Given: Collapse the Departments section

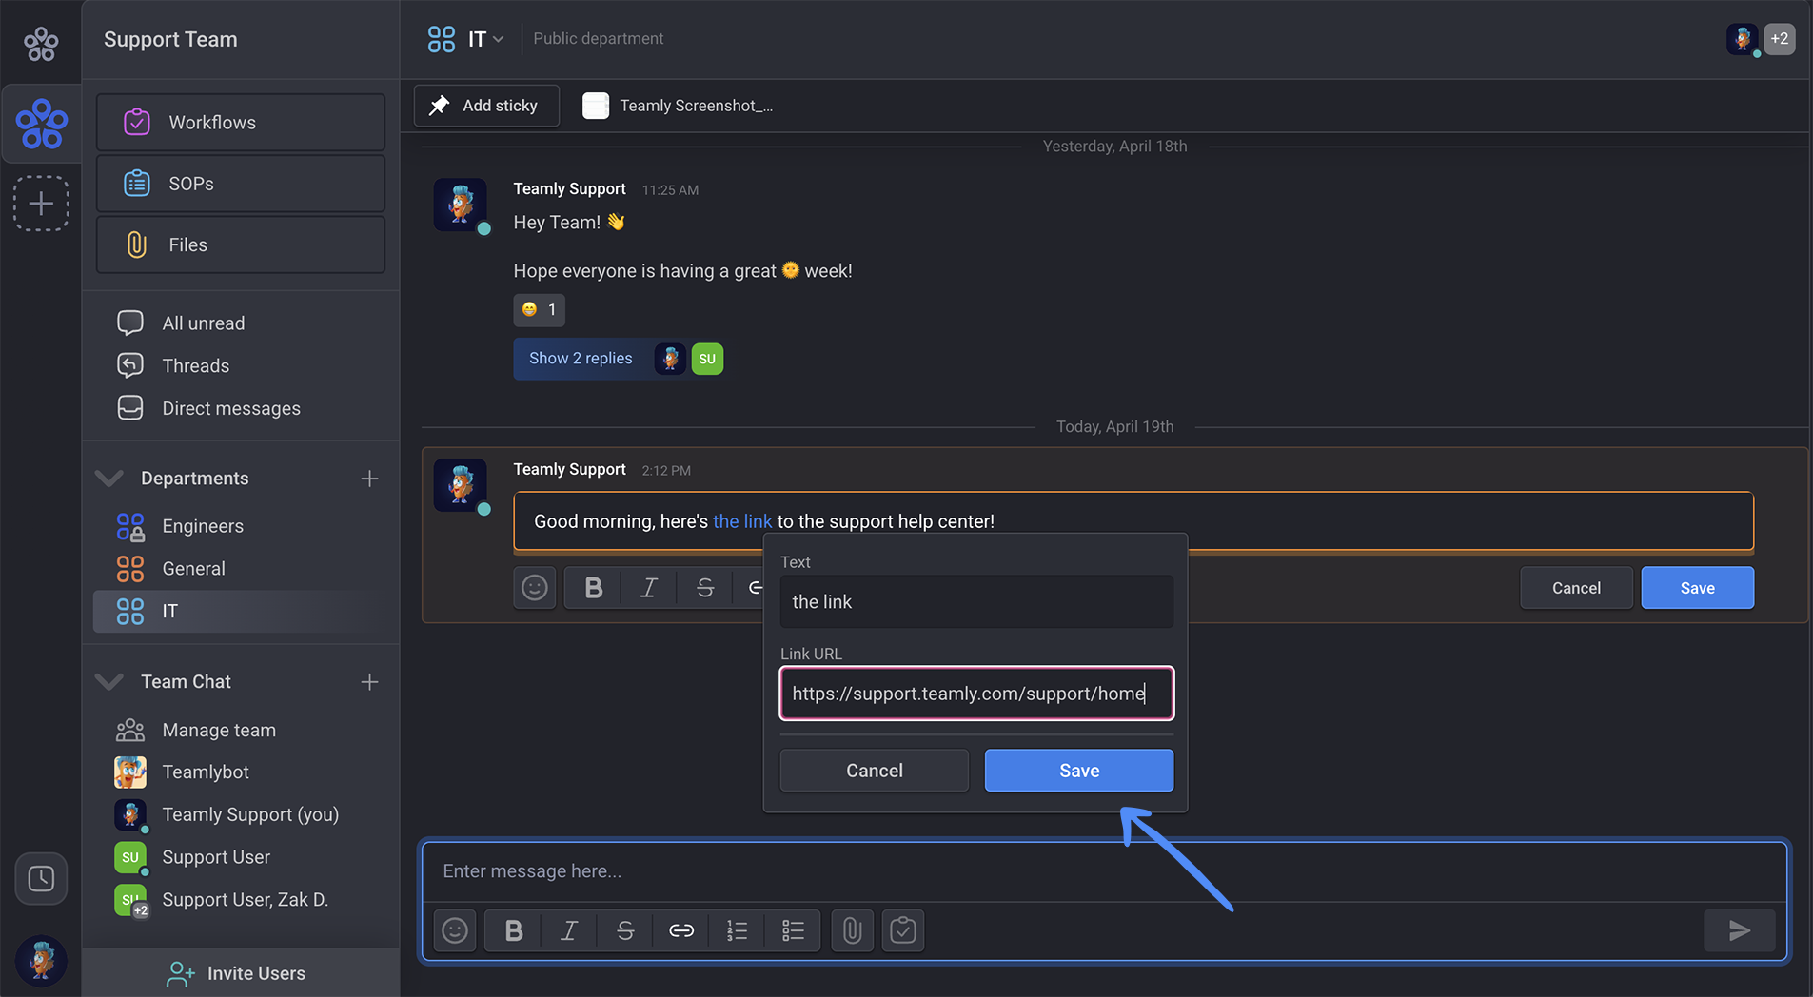Looking at the screenshot, I should point(109,478).
